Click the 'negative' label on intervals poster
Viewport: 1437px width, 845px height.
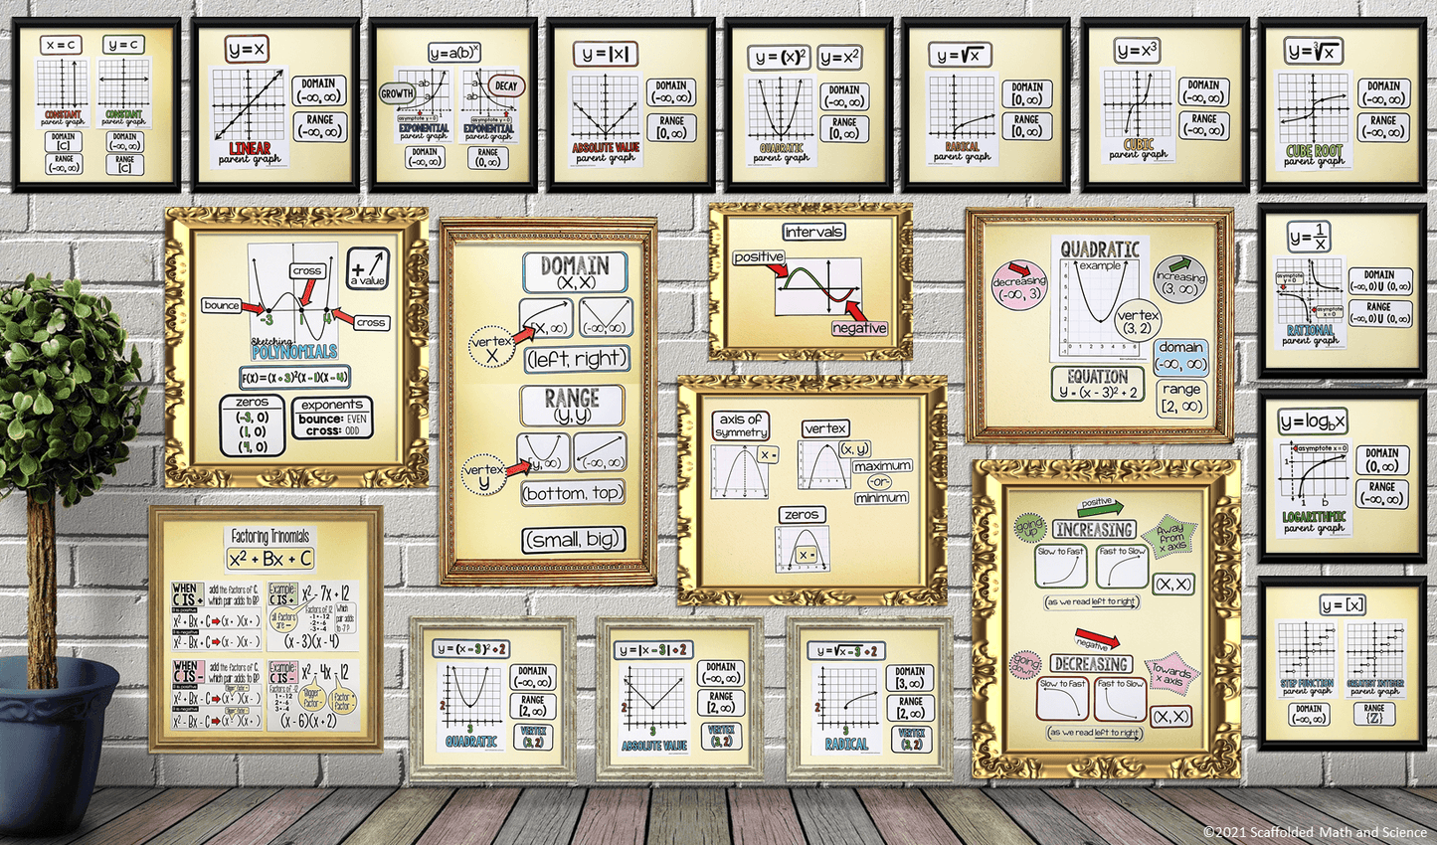click(x=859, y=328)
